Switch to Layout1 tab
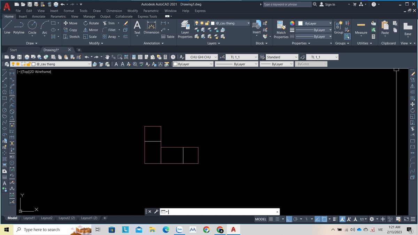Viewport: 418px width, 235px height. (29, 218)
